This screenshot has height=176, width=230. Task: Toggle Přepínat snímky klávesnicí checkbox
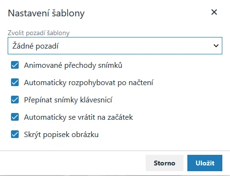click(x=15, y=100)
